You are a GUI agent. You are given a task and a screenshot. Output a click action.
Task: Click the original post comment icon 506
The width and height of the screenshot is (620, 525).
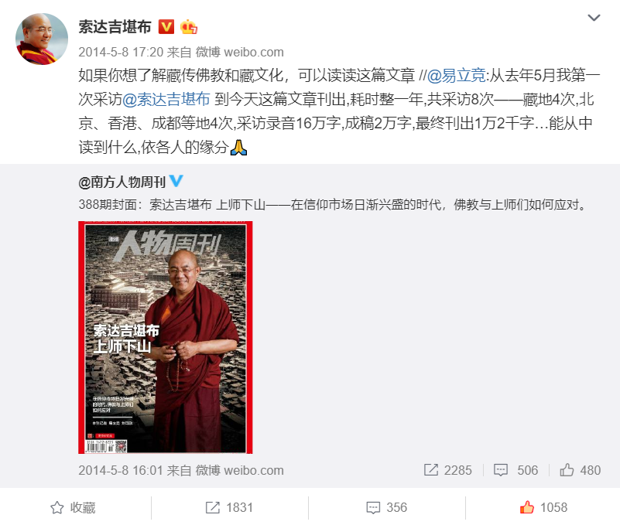point(516,470)
